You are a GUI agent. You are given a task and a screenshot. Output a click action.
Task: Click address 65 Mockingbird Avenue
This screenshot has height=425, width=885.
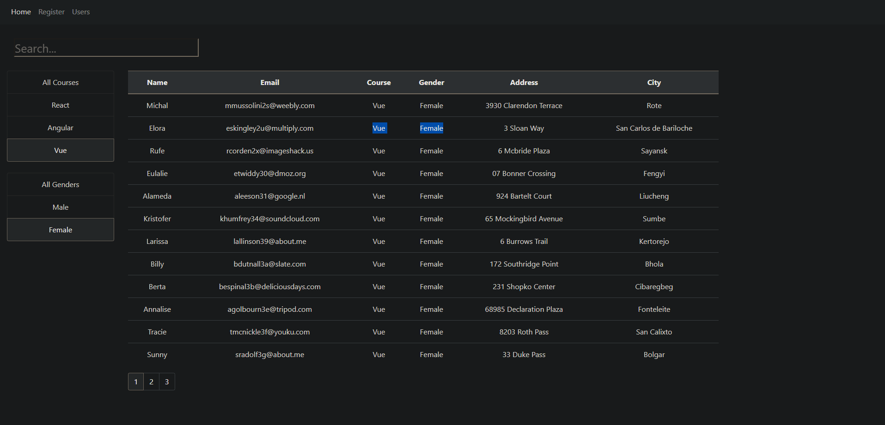[524, 219]
